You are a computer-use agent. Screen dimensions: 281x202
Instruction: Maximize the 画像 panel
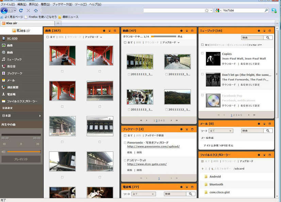click(x=115, y=31)
